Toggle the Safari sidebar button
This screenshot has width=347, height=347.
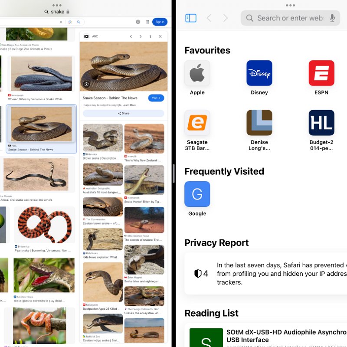(x=190, y=18)
